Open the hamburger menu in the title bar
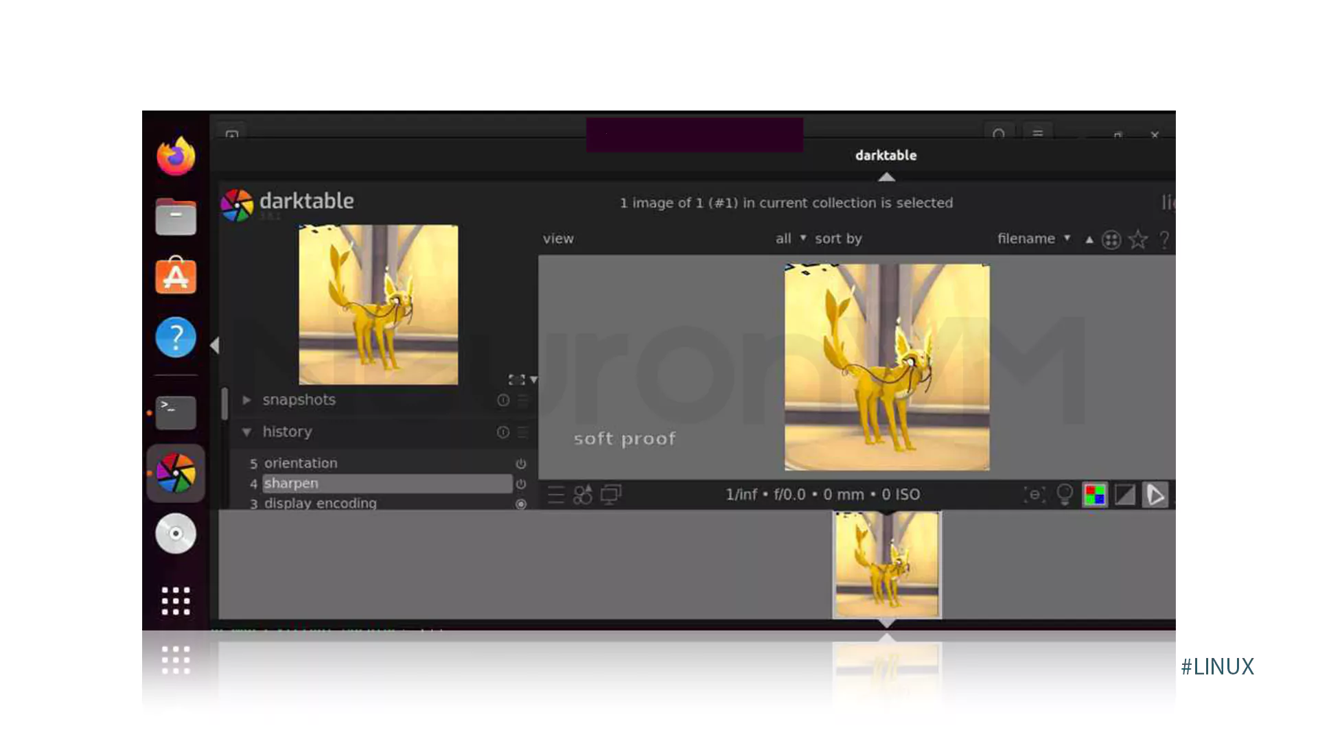This screenshot has height=741, width=1318. (x=1038, y=134)
